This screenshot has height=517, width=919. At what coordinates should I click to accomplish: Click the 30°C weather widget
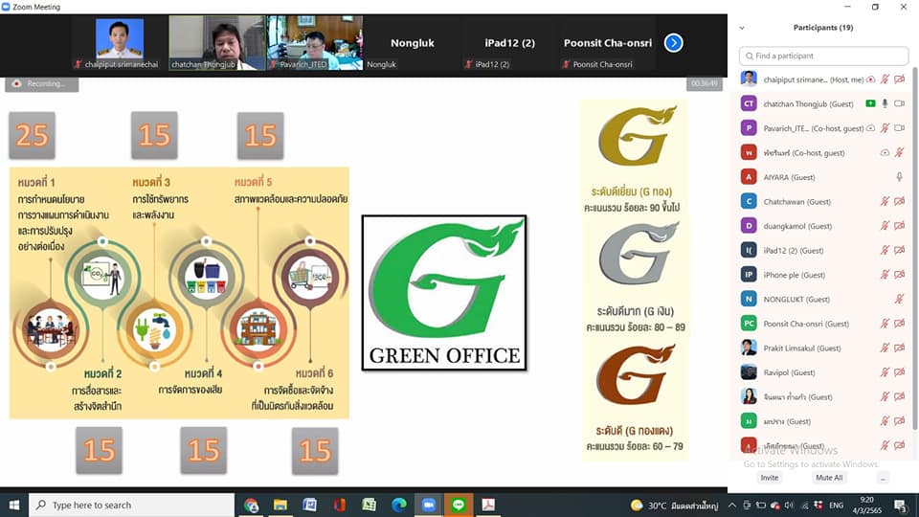(674, 506)
